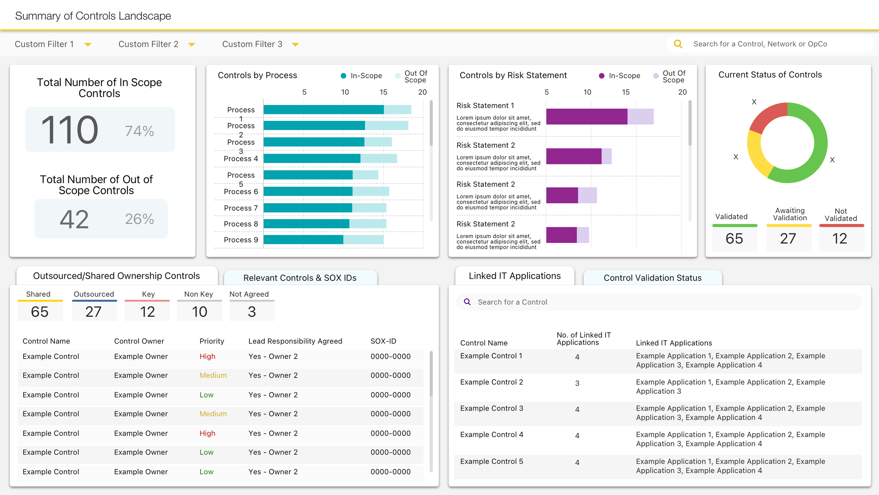Click the Not Agreed count tile
The height and width of the screenshot is (495, 879).
point(251,311)
